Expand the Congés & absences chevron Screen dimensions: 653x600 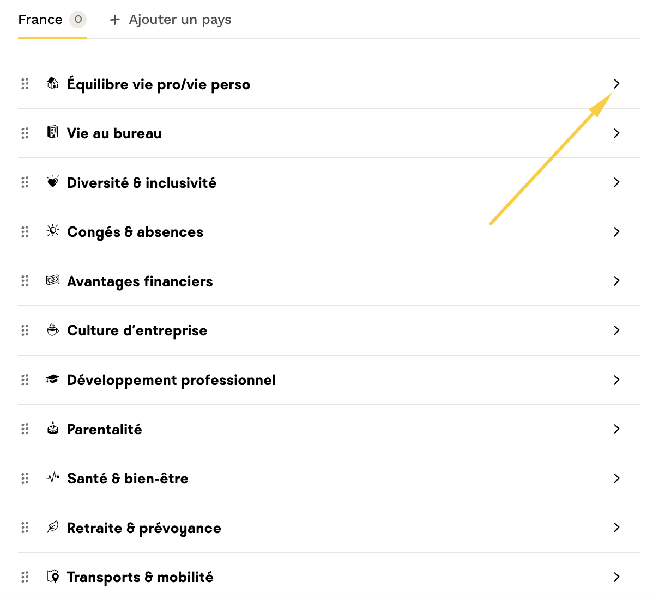[x=616, y=232]
